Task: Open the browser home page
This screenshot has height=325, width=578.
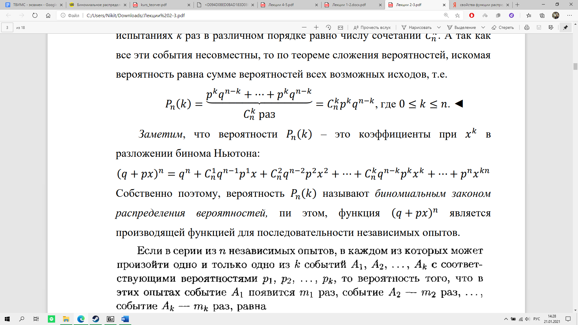Action: (x=48, y=15)
